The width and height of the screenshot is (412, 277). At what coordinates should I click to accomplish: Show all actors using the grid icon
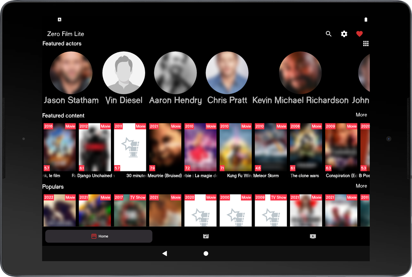[x=366, y=44]
